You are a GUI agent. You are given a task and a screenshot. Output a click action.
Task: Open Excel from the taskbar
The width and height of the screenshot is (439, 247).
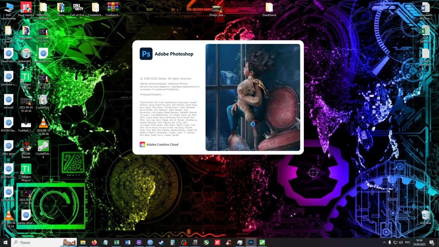click(x=117, y=242)
